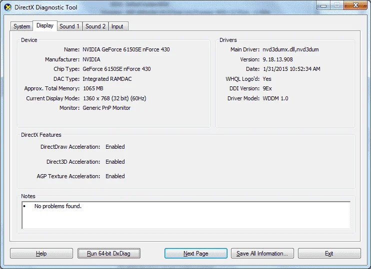Viewport: 371px width, 269px height.
Task: Click Direct3D Acceleration 'Enabled' value
Action: point(115,162)
